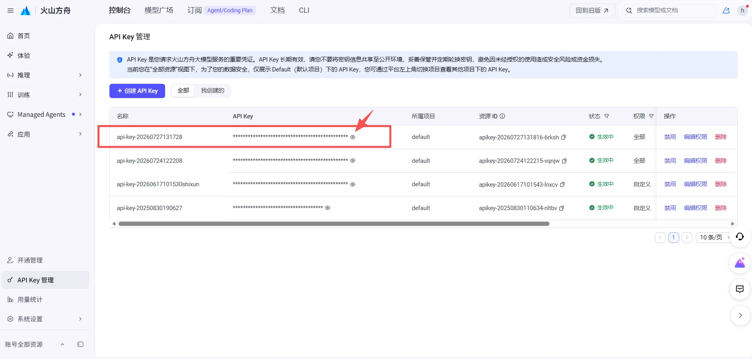The image size is (752, 359).
Task: Open the 订阅 top tab
Action: coord(195,10)
